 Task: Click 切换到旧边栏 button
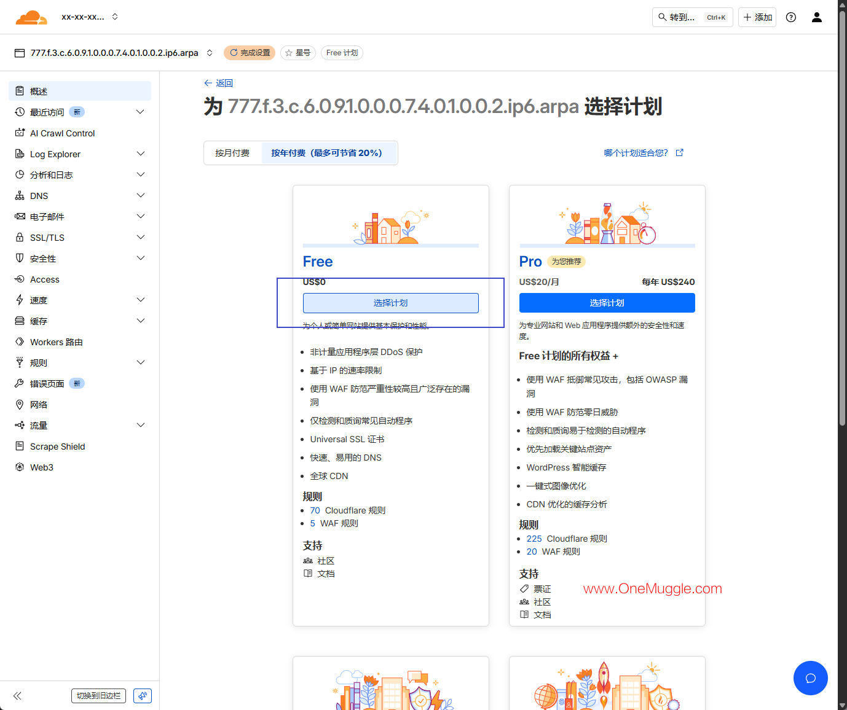[x=98, y=696]
